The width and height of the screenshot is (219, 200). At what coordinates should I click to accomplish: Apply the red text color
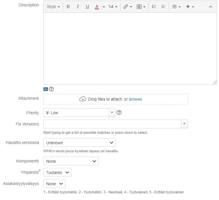(97, 7)
